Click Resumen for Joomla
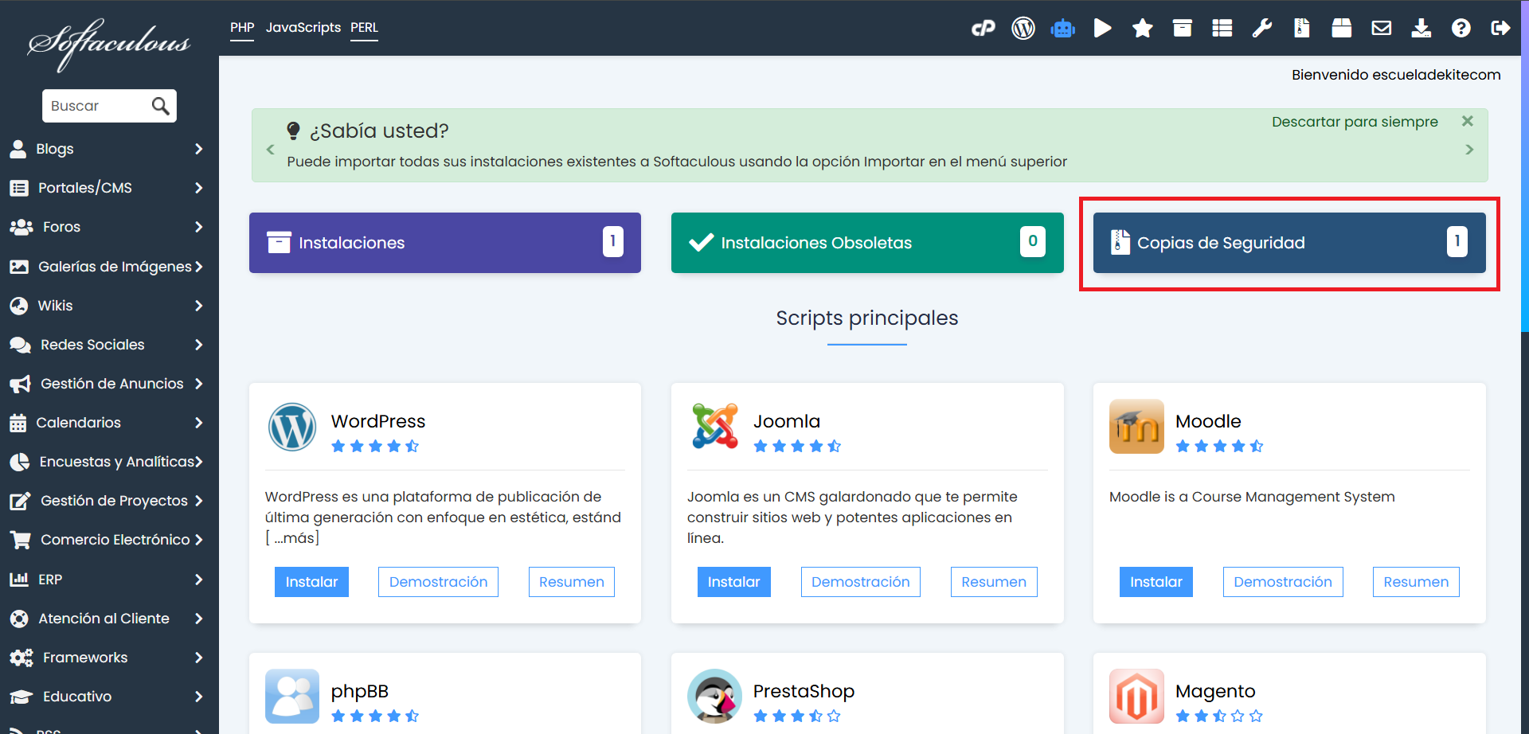Viewport: 1529px width, 734px height. 994,582
